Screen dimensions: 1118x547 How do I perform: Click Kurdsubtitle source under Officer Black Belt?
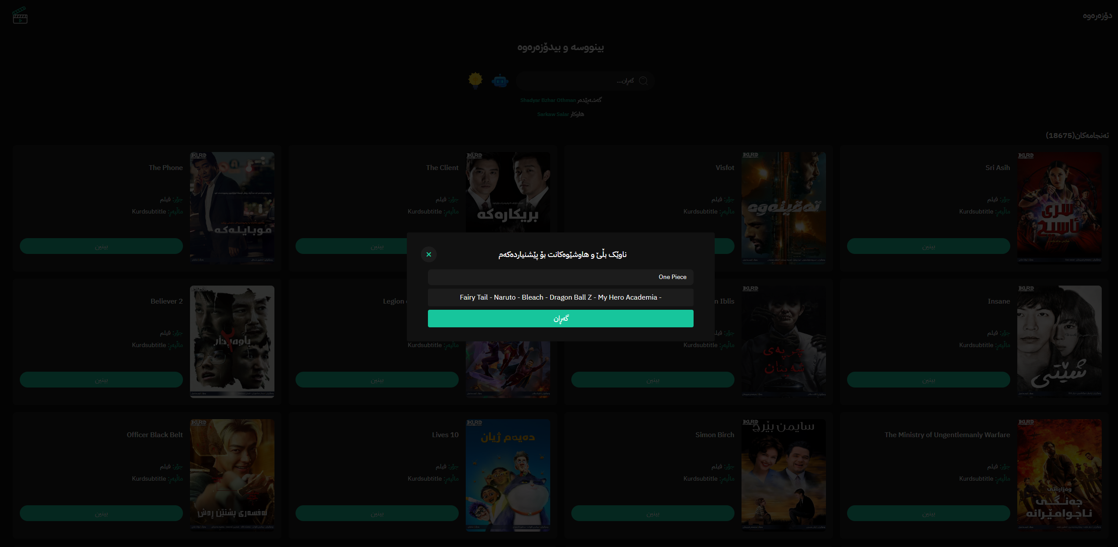pos(149,479)
